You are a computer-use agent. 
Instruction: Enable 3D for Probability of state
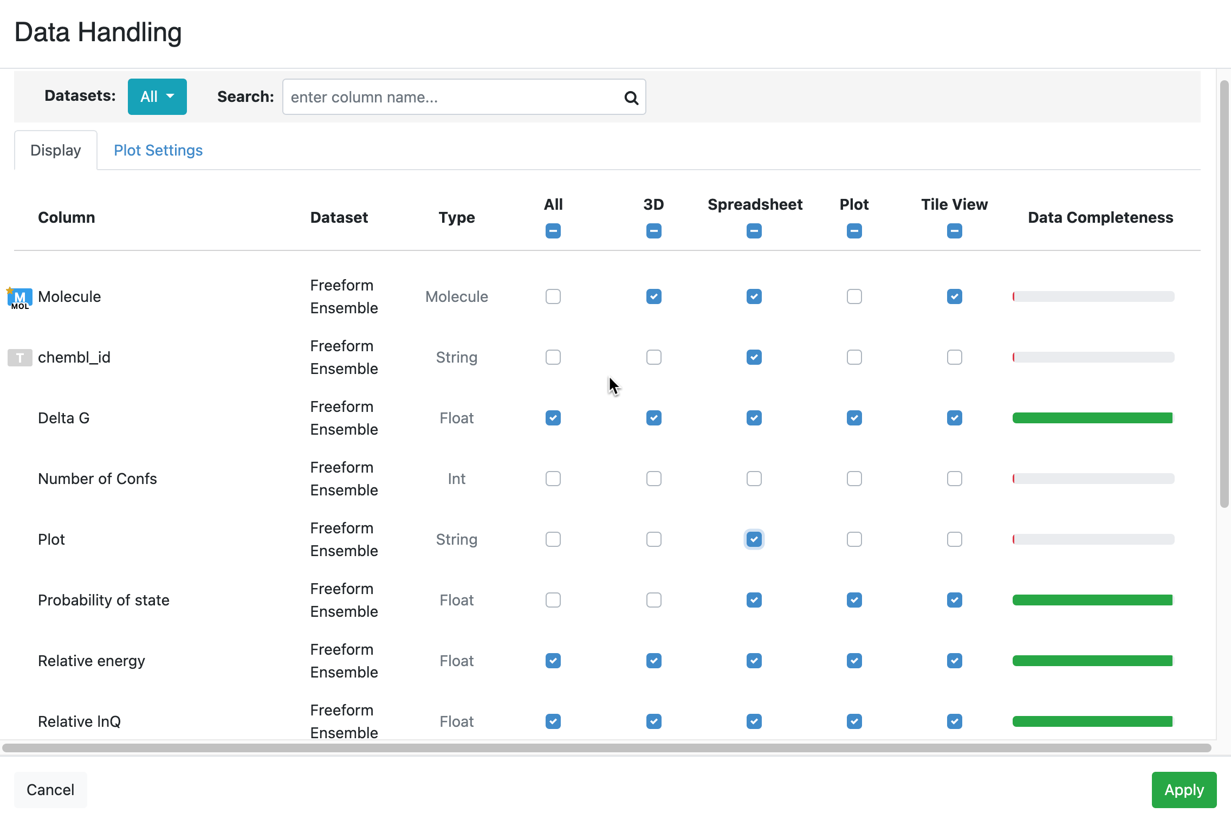coord(654,600)
